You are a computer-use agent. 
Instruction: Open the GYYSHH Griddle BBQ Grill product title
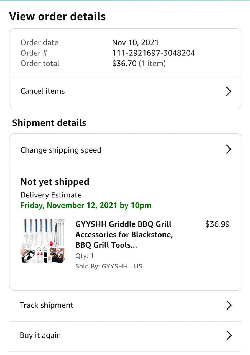[124, 235]
